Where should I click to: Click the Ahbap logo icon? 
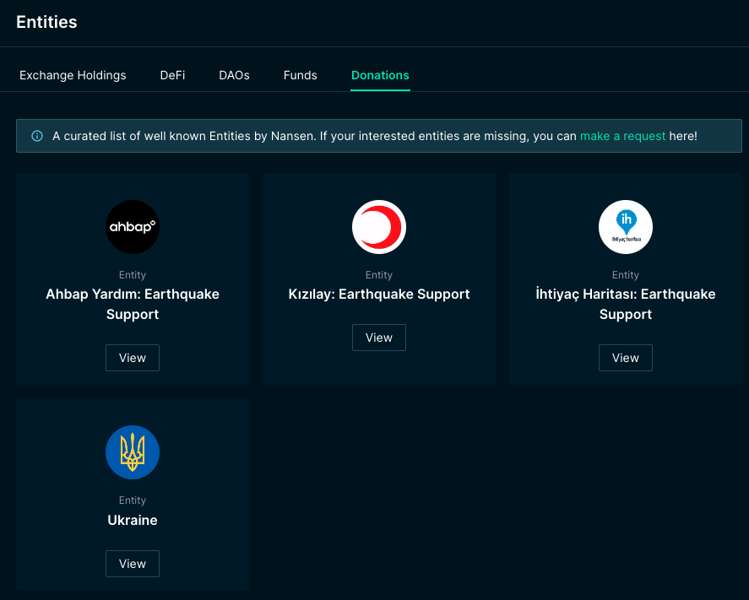click(133, 227)
